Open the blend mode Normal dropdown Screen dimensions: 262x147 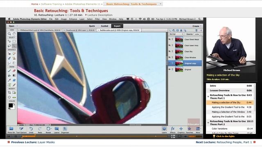click(x=176, y=34)
